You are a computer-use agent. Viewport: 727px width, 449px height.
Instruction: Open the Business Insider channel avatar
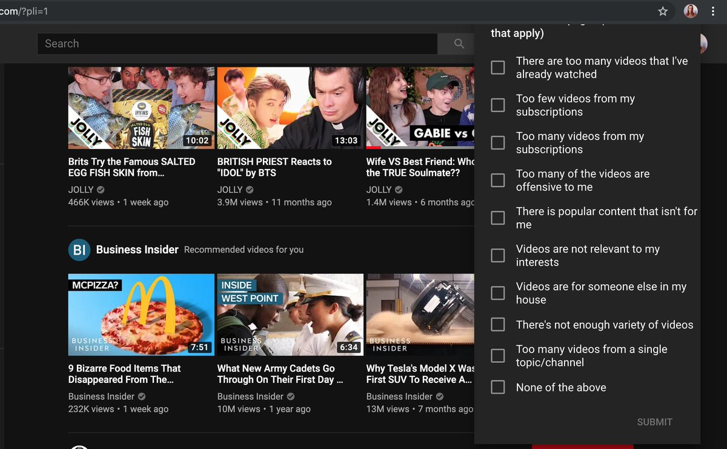coord(79,250)
